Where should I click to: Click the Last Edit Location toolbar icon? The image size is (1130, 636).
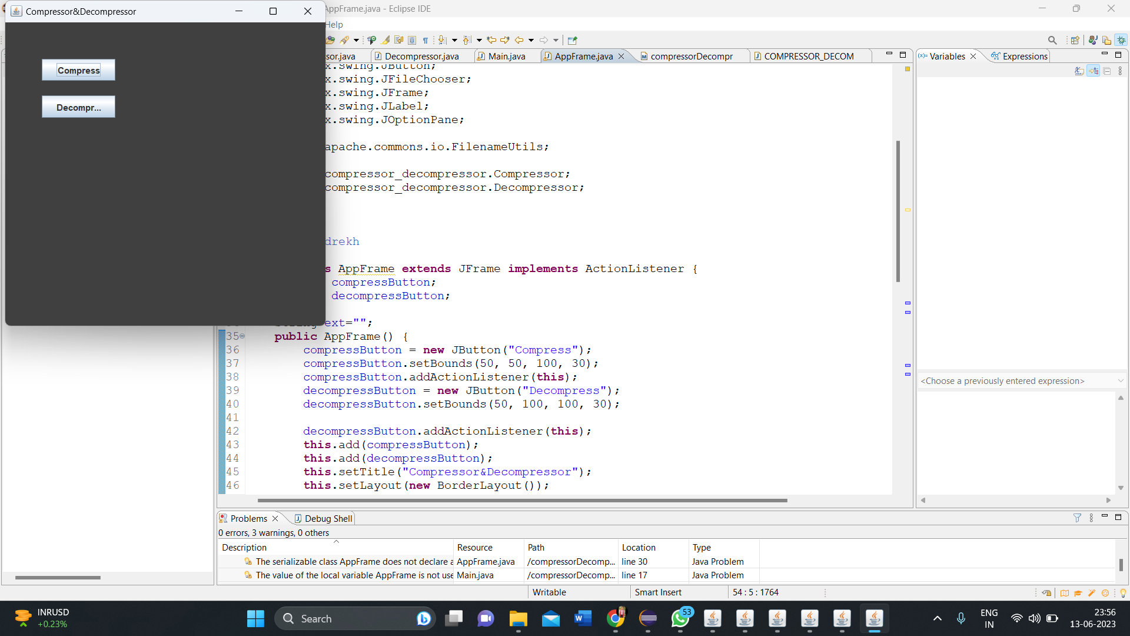pos(493,41)
